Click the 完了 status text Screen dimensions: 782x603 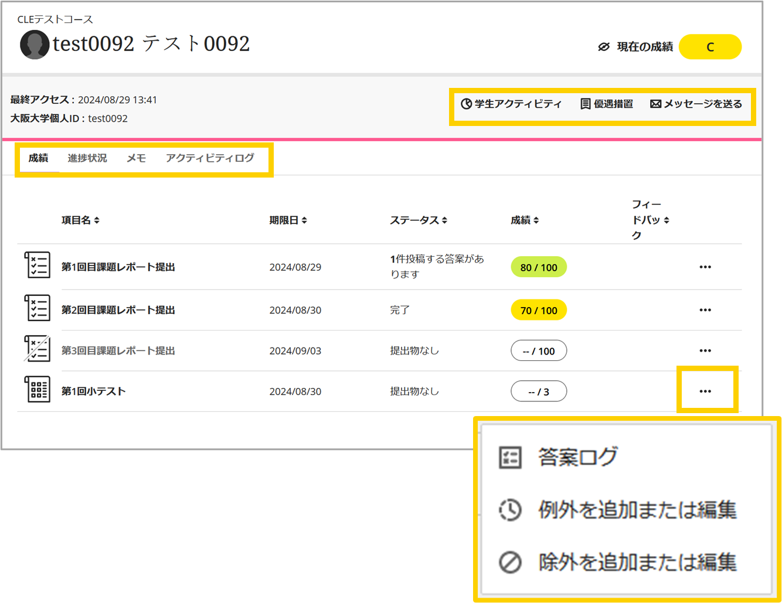pyautogui.click(x=400, y=310)
